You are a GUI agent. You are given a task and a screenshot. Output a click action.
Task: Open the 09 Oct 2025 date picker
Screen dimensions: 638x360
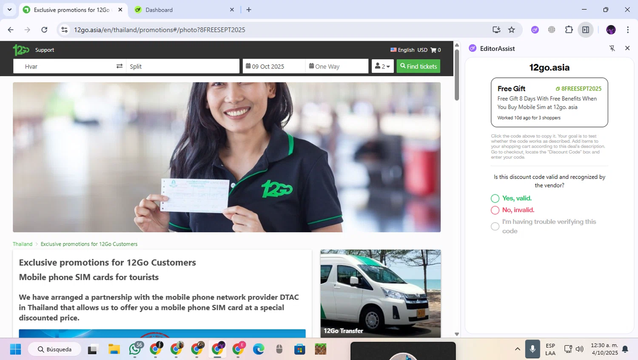(274, 66)
